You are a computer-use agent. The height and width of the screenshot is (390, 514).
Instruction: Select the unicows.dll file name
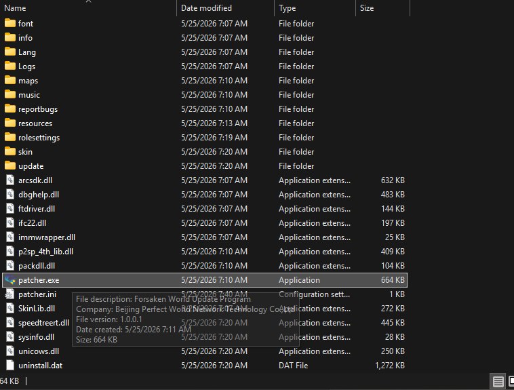coord(39,351)
